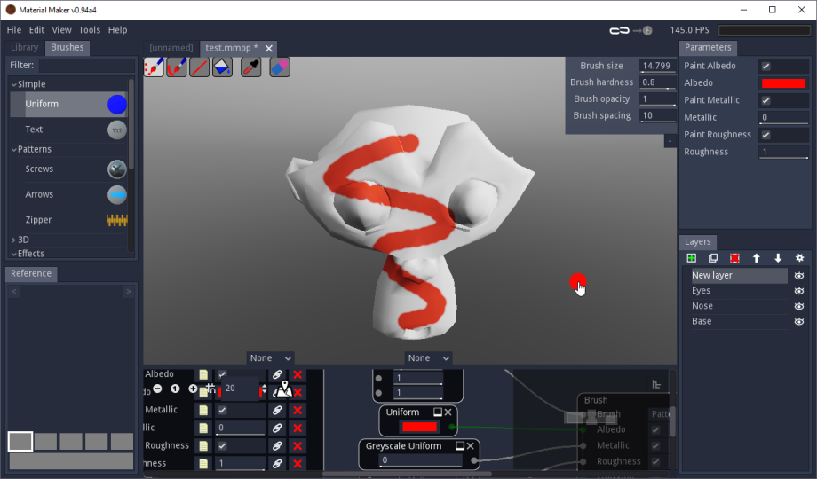Move the layer up with arrow icon
Image resolution: width=817 pixels, height=479 pixels.
click(x=757, y=258)
